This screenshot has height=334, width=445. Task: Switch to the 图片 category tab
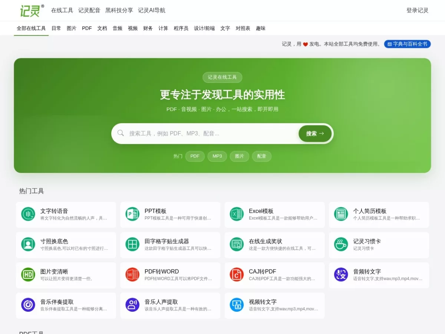(x=72, y=28)
